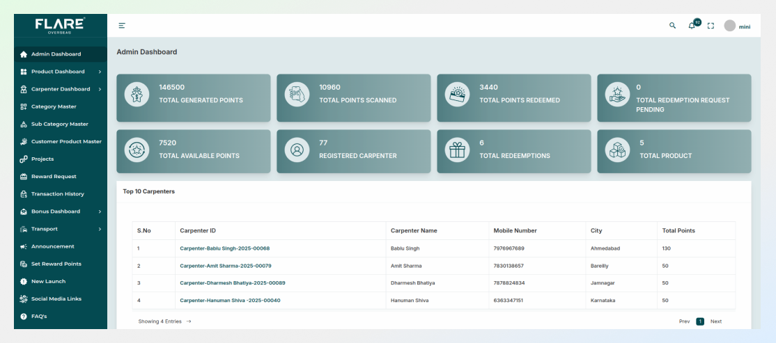This screenshot has width=776, height=343.
Task: Open Carpenter-Amit Sharma-2025-00079 link
Action: pos(226,266)
